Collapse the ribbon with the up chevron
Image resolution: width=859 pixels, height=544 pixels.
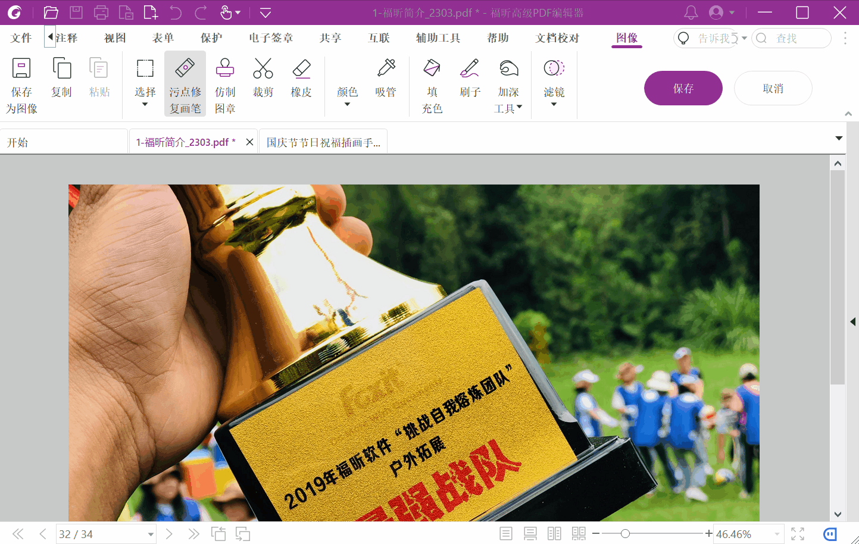pyautogui.click(x=848, y=114)
